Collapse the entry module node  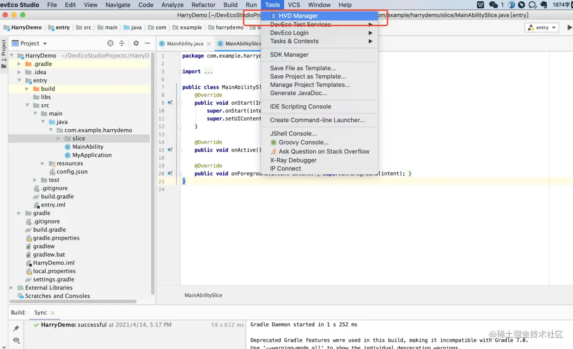tap(19, 80)
